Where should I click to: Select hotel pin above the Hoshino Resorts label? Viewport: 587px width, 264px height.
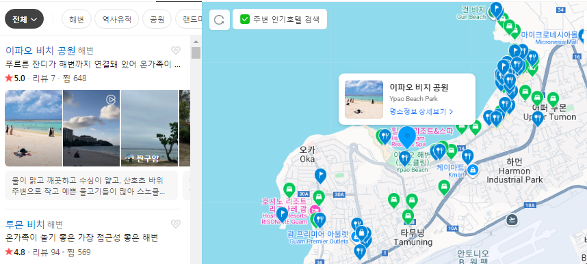click(288, 190)
